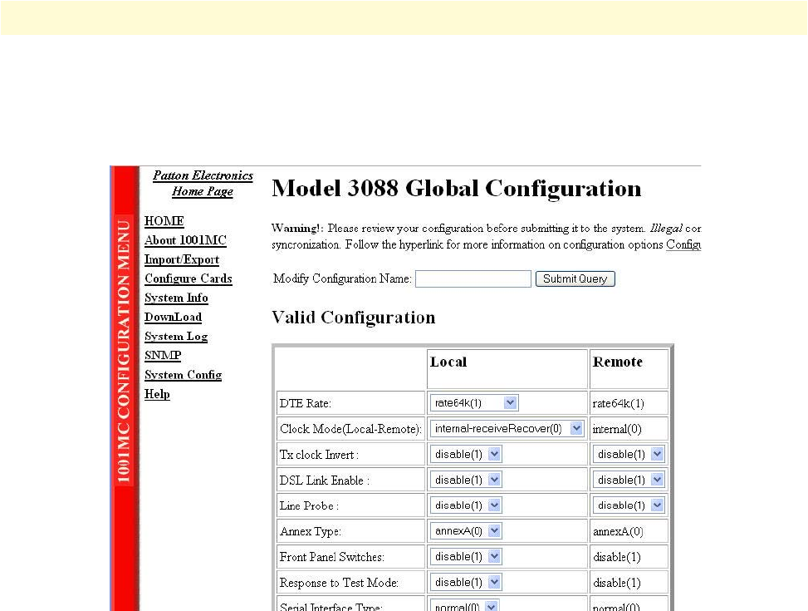Click the Response to Test Mode label
808x611 pixels.
tap(339, 583)
